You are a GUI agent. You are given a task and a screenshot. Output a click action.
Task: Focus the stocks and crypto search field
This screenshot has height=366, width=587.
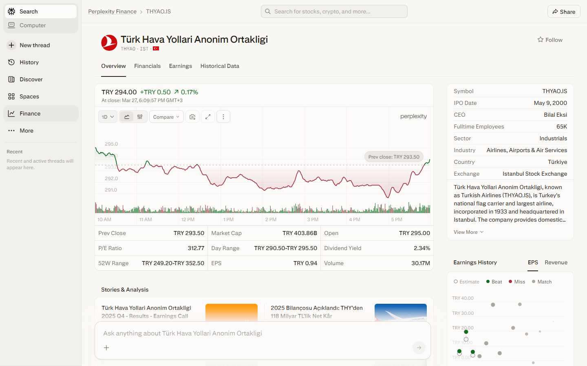click(334, 11)
